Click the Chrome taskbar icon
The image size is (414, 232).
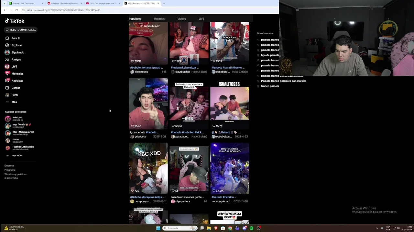point(230,228)
